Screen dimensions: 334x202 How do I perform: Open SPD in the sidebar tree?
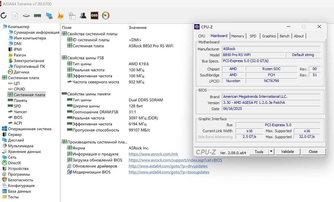point(17,106)
